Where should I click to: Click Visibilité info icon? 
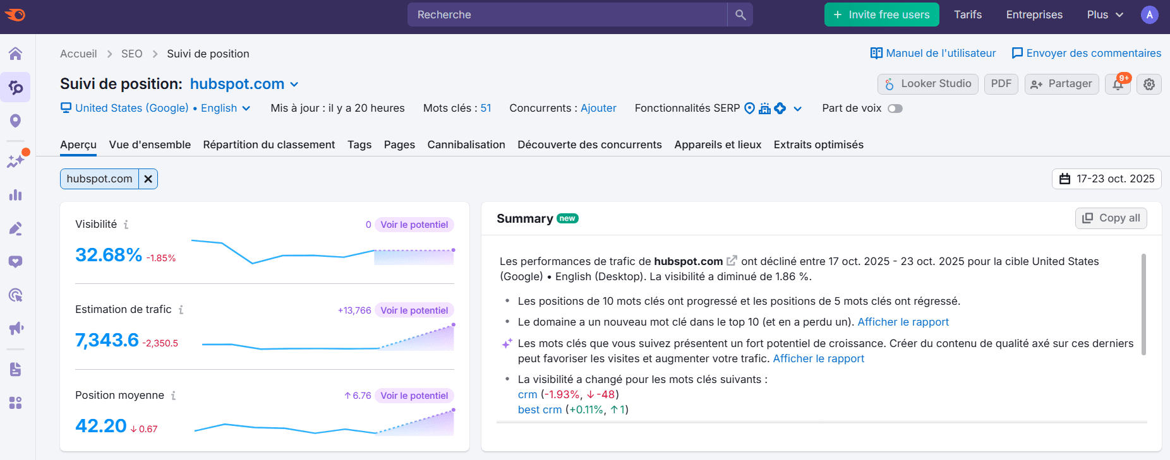(126, 225)
